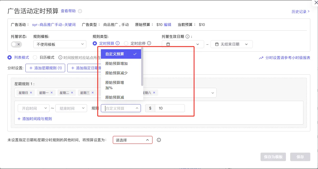Viewport: 318px width, 169px height.
Task: Open 历史记录 history link
Action: pos(301,12)
